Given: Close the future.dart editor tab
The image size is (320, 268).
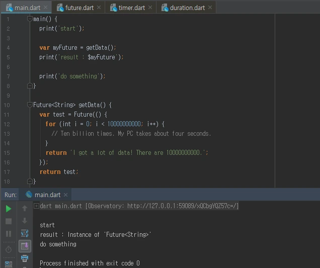Looking at the screenshot, I should click(x=99, y=8).
